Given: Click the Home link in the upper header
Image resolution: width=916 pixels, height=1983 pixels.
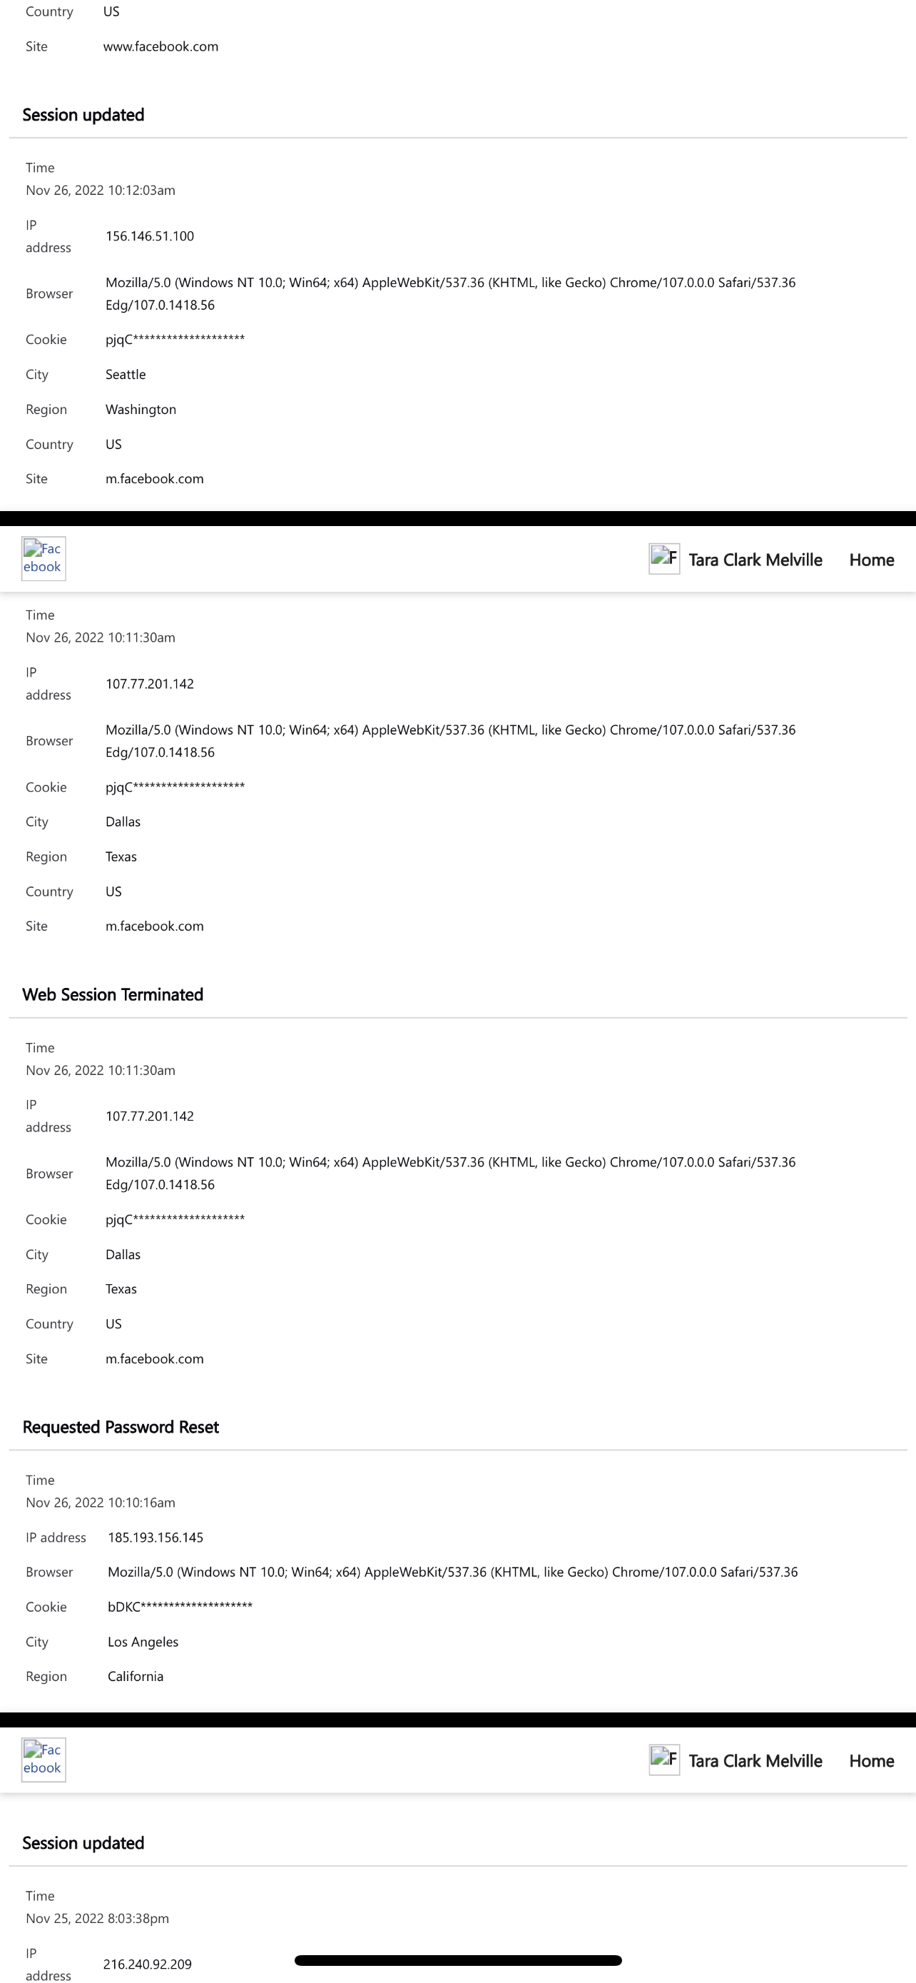Looking at the screenshot, I should click(x=870, y=560).
